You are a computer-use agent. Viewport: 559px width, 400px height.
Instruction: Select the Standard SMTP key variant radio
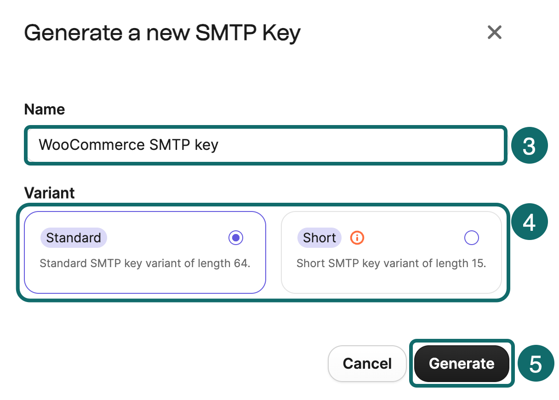click(x=236, y=238)
